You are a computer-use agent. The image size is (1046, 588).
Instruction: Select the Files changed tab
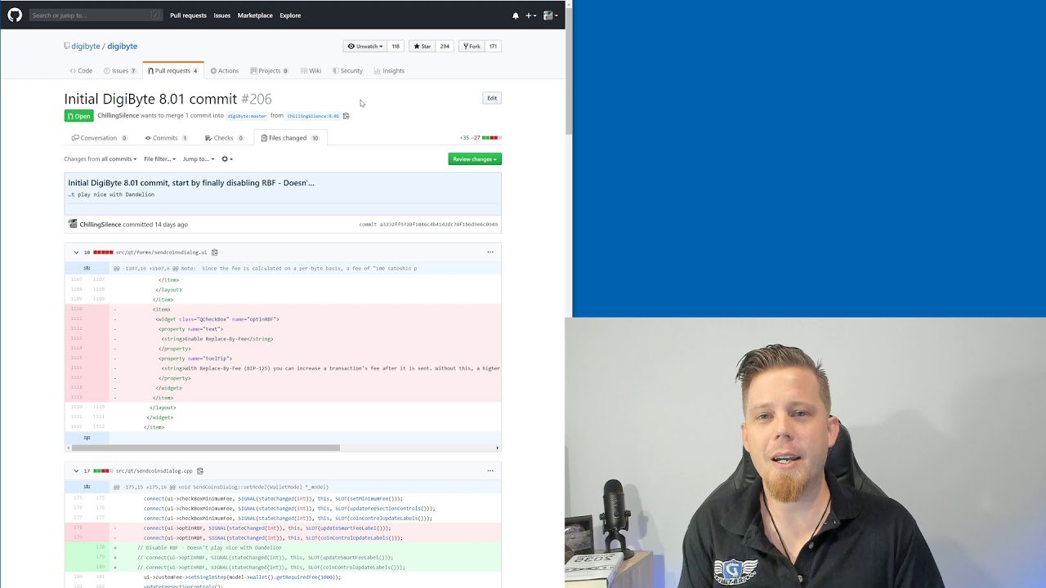290,138
